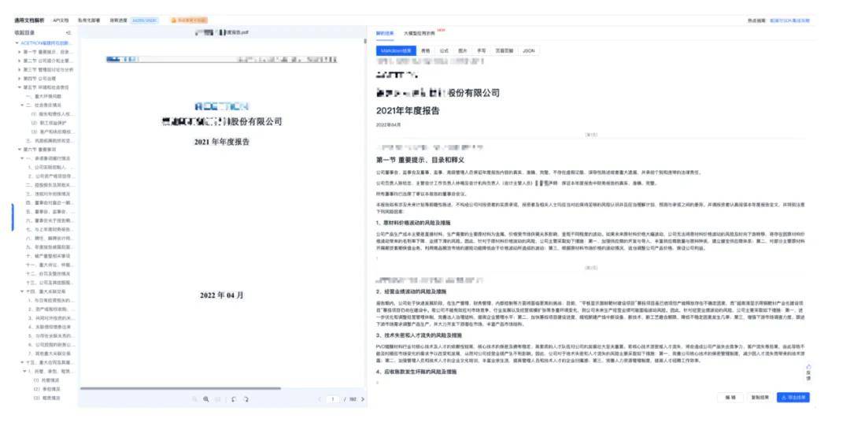Rotate the PDF page counterclockwise
The width and height of the screenshot is (850, 426).
pyautogui.click(x=234, y=399)
